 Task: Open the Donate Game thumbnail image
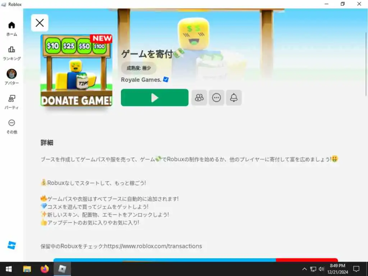click(77, 70)
